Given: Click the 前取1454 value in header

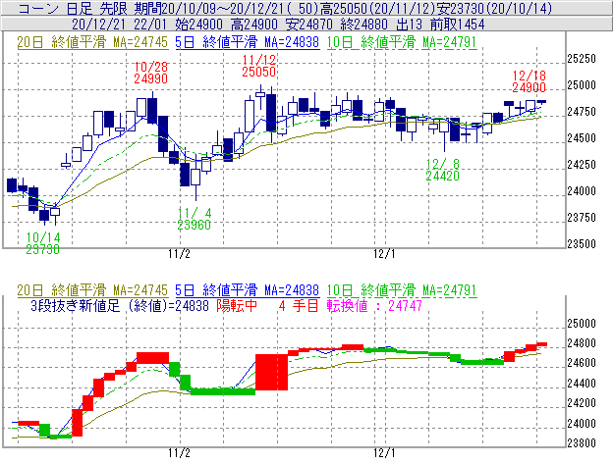Looking at the screenshot, I should click(x=458, y=25).
